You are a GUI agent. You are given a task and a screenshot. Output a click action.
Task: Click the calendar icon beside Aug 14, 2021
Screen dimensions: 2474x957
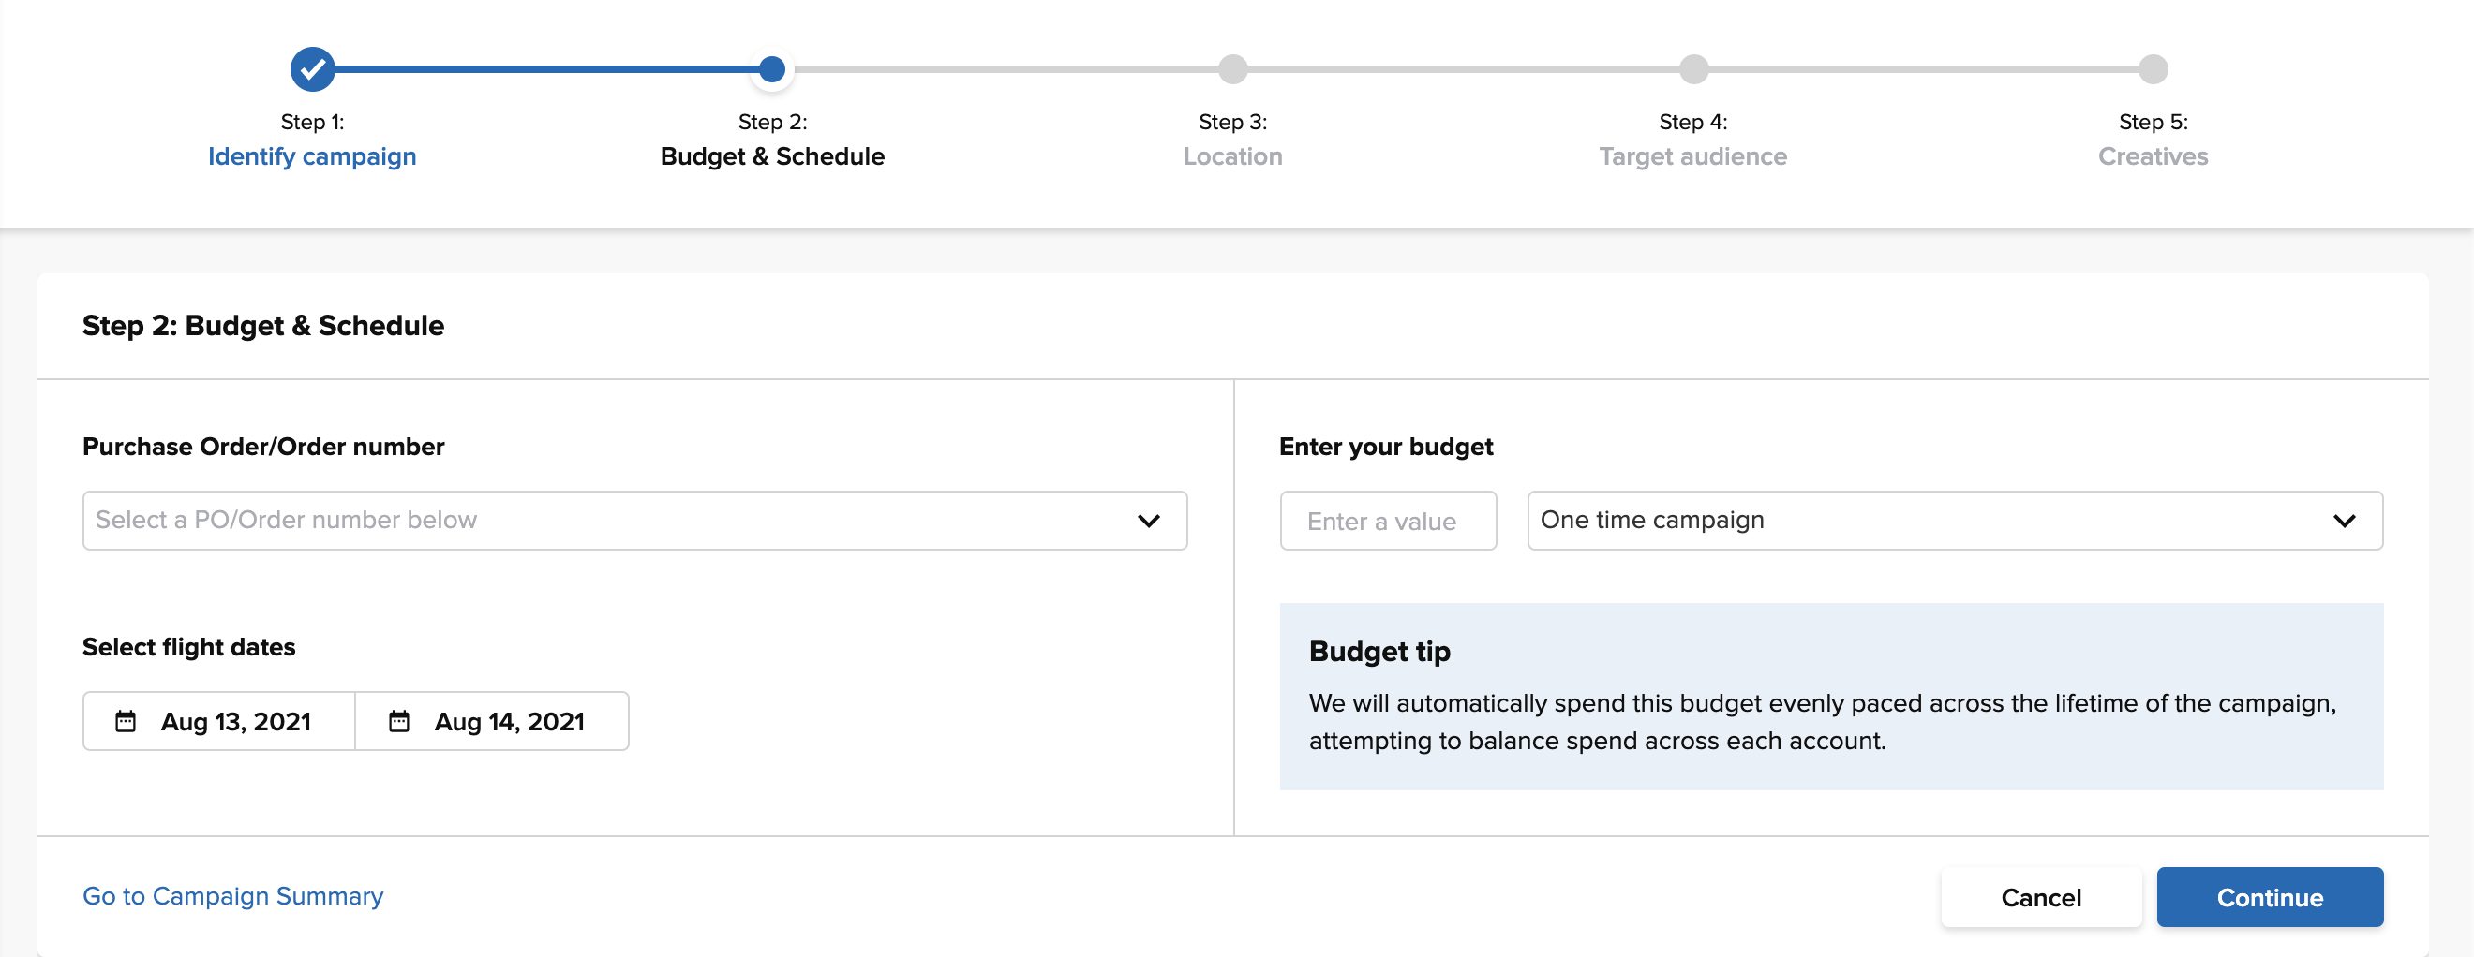pyautogui.click(x=399, y=721)
